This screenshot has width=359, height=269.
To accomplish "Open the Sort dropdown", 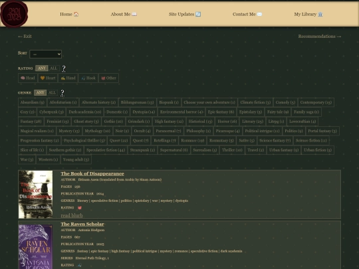I will [x=46, y=54].
